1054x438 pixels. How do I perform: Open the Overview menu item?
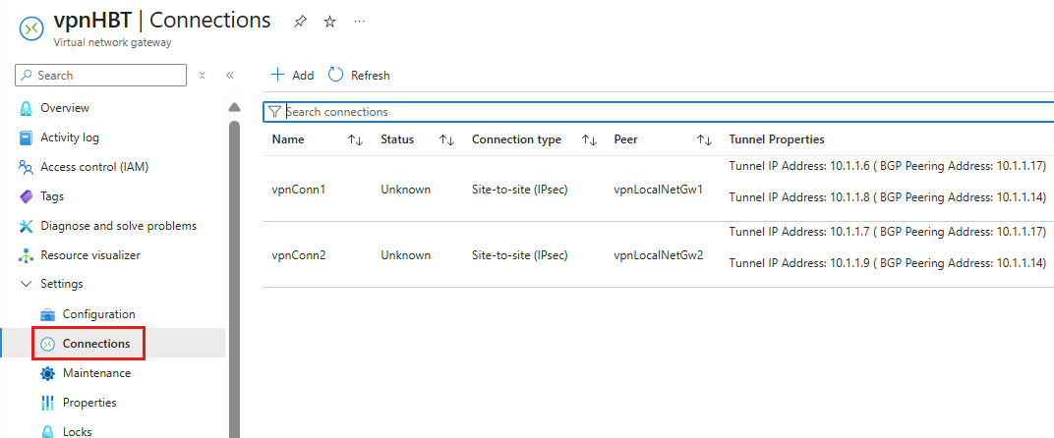(x=65, y=108)
